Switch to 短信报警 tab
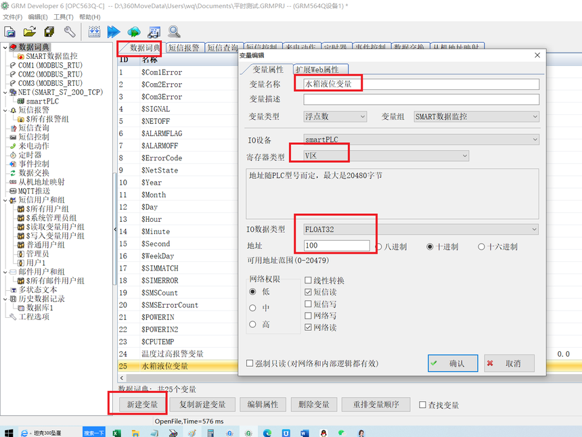This screenshot has width=582, height=437. tap(184, 47)
